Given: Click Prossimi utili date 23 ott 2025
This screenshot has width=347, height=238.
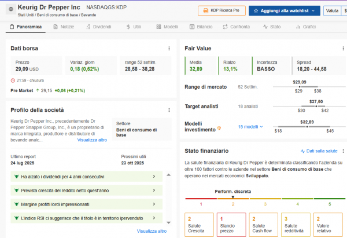Looking at the screenshot, I should coord(132,163).
